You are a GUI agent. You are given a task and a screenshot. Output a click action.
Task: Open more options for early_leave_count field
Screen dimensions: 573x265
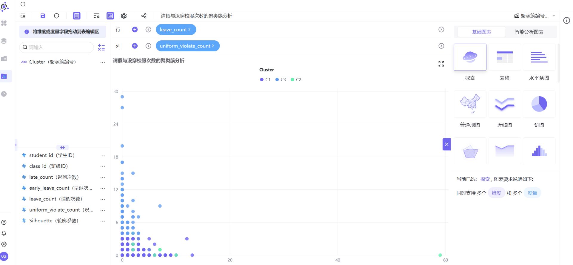coord(103,188)
